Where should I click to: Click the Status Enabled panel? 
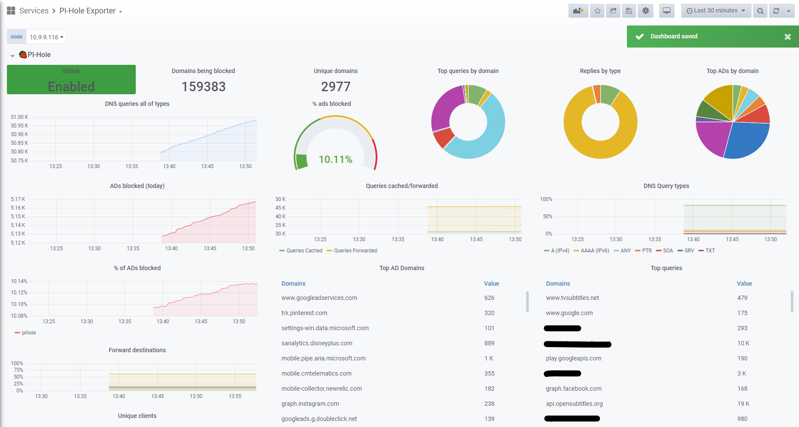[x=71, y=80]
